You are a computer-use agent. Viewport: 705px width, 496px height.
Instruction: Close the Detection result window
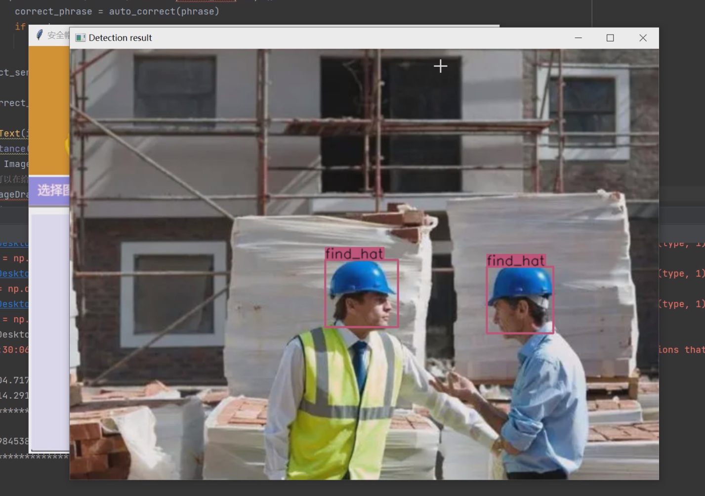tap(643, 38)
